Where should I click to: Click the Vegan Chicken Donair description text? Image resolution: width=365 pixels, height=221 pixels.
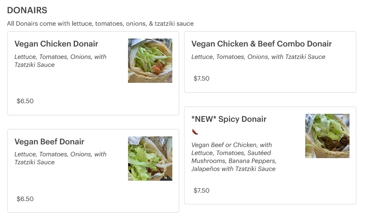click(60, 61)
